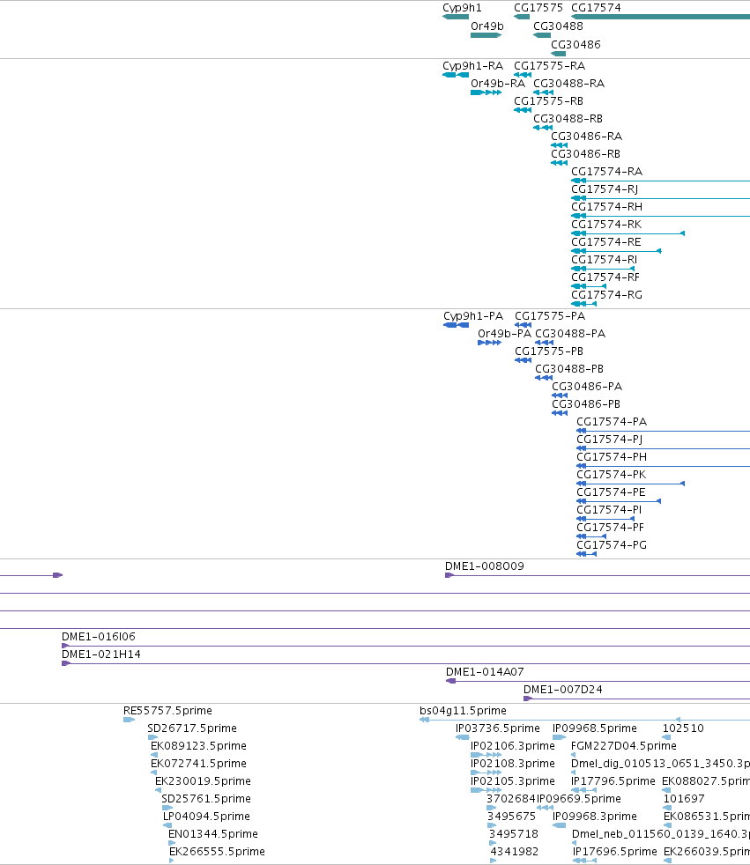Viewport: 750px width, 865px height.
Task: Select EST label IP17696.5prime
Action: pyautogui.click(x=615, y=853)
